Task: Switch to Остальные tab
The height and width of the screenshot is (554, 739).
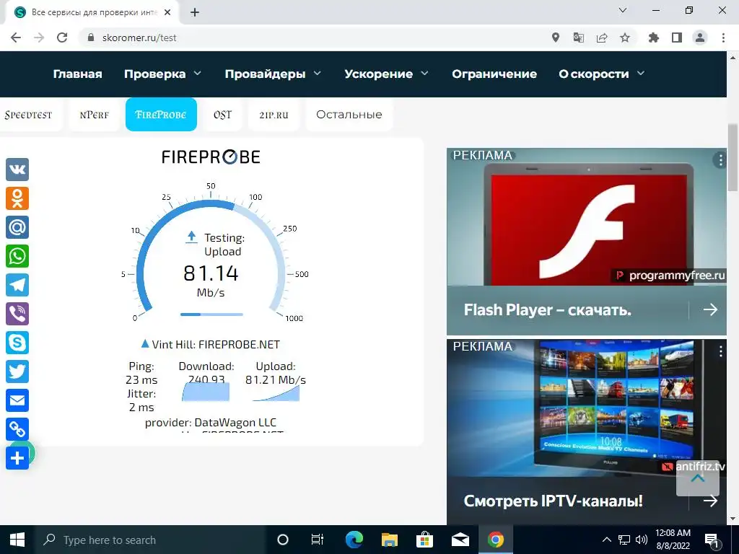Action: [x=349, y=115]
